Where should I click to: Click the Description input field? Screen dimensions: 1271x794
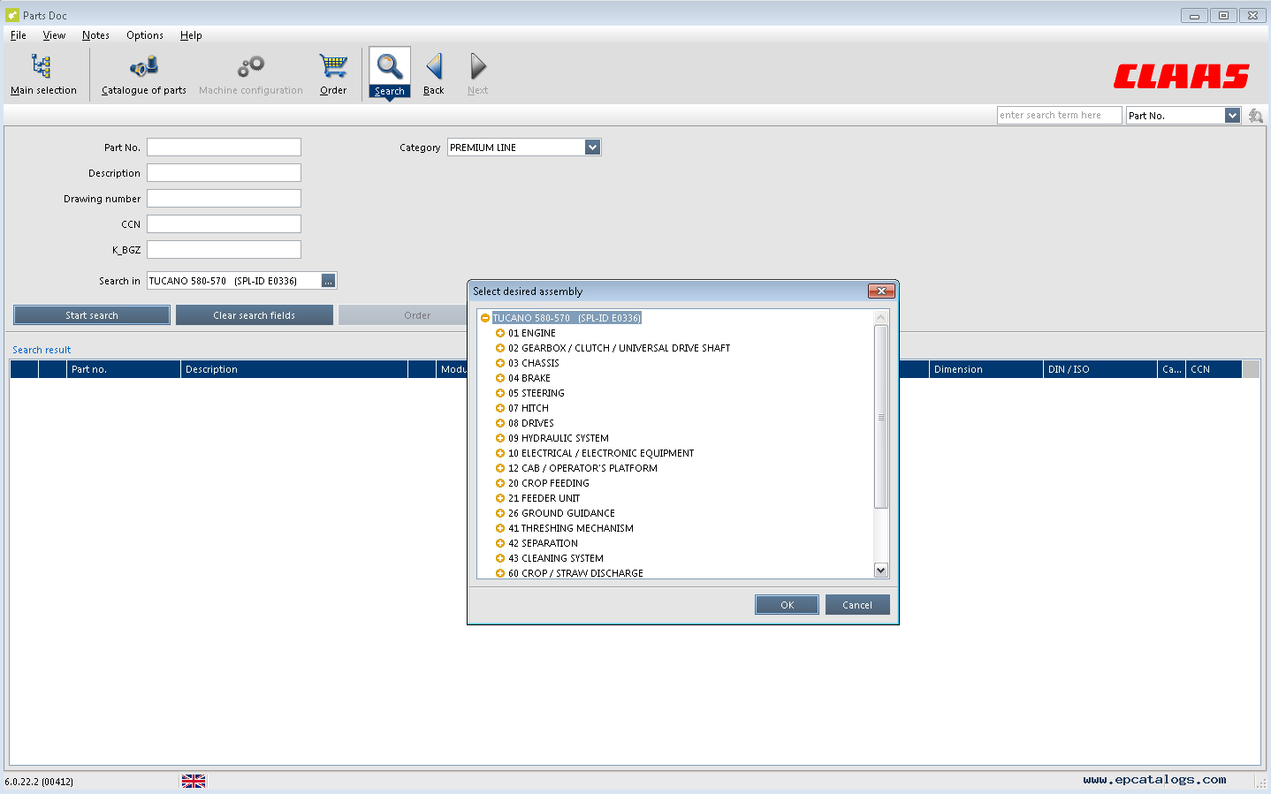point(224,173)
